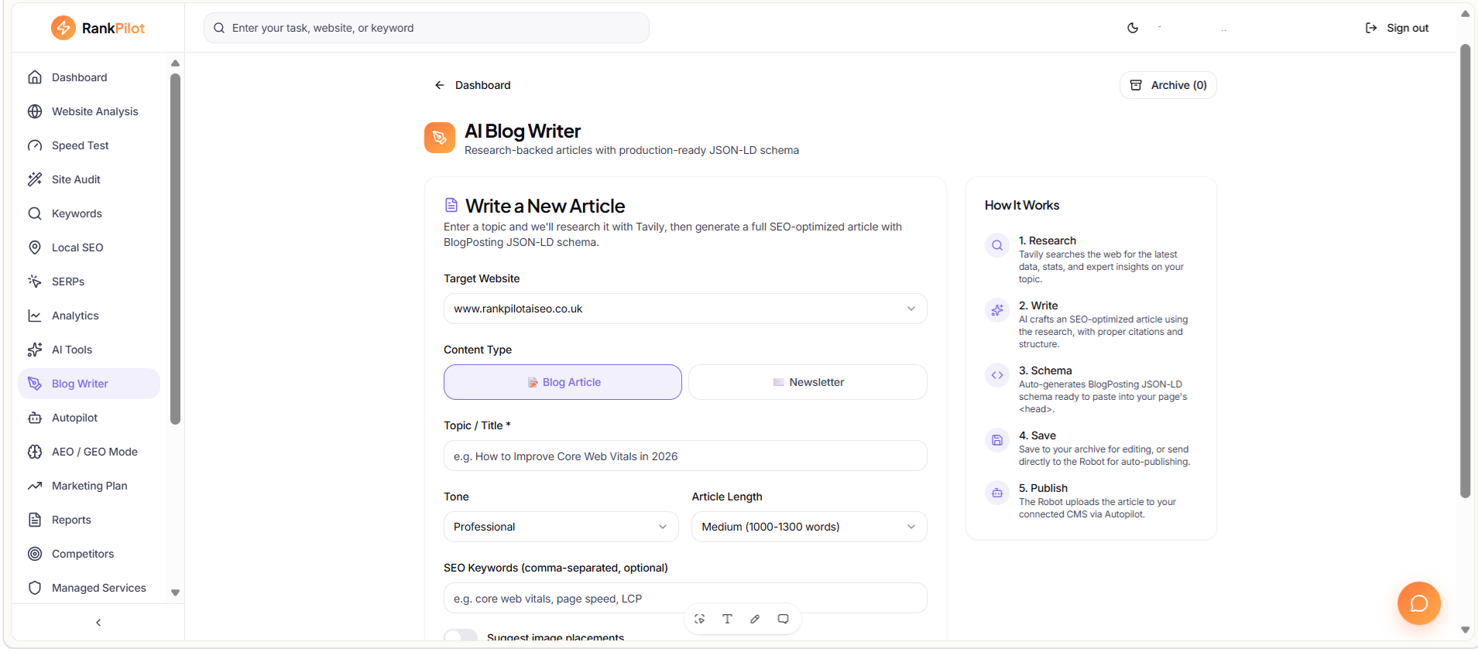1478x652 pixels.
Task: Focus the Topic / Title input field
Action: click(x=685, y=456)
